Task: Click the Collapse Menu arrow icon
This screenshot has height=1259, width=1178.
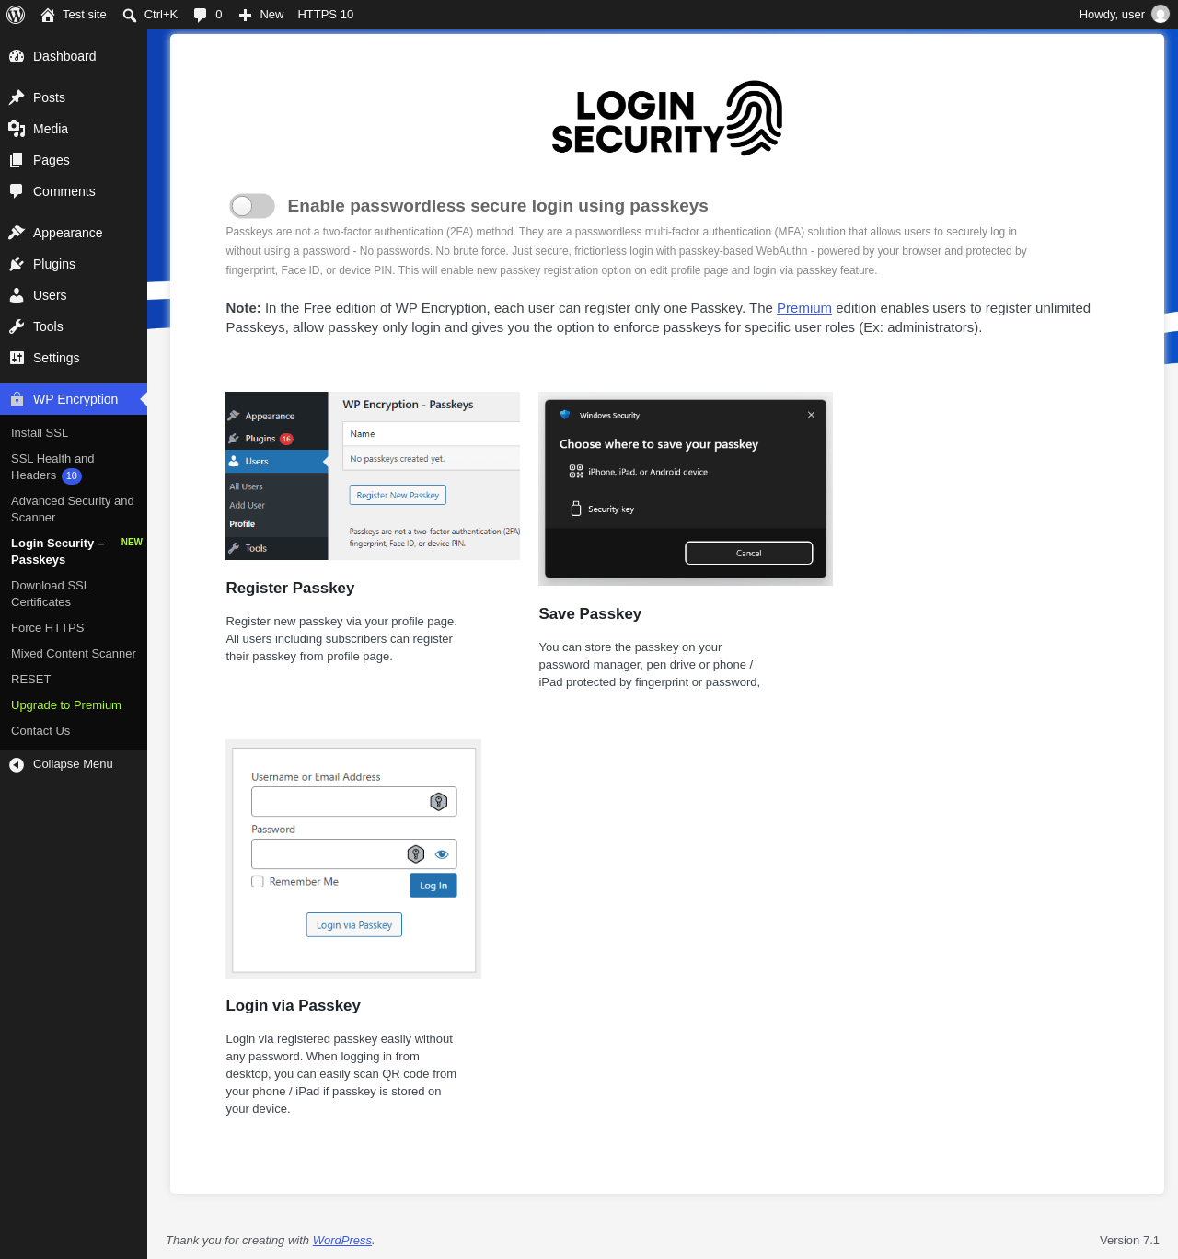Action: (x=17, y=764)
